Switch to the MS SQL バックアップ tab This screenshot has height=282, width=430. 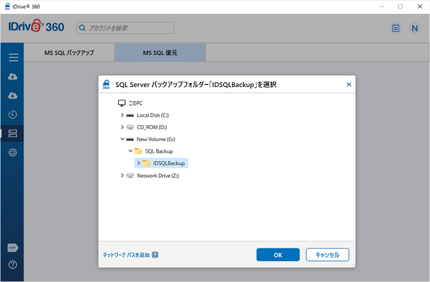(69, 52)
